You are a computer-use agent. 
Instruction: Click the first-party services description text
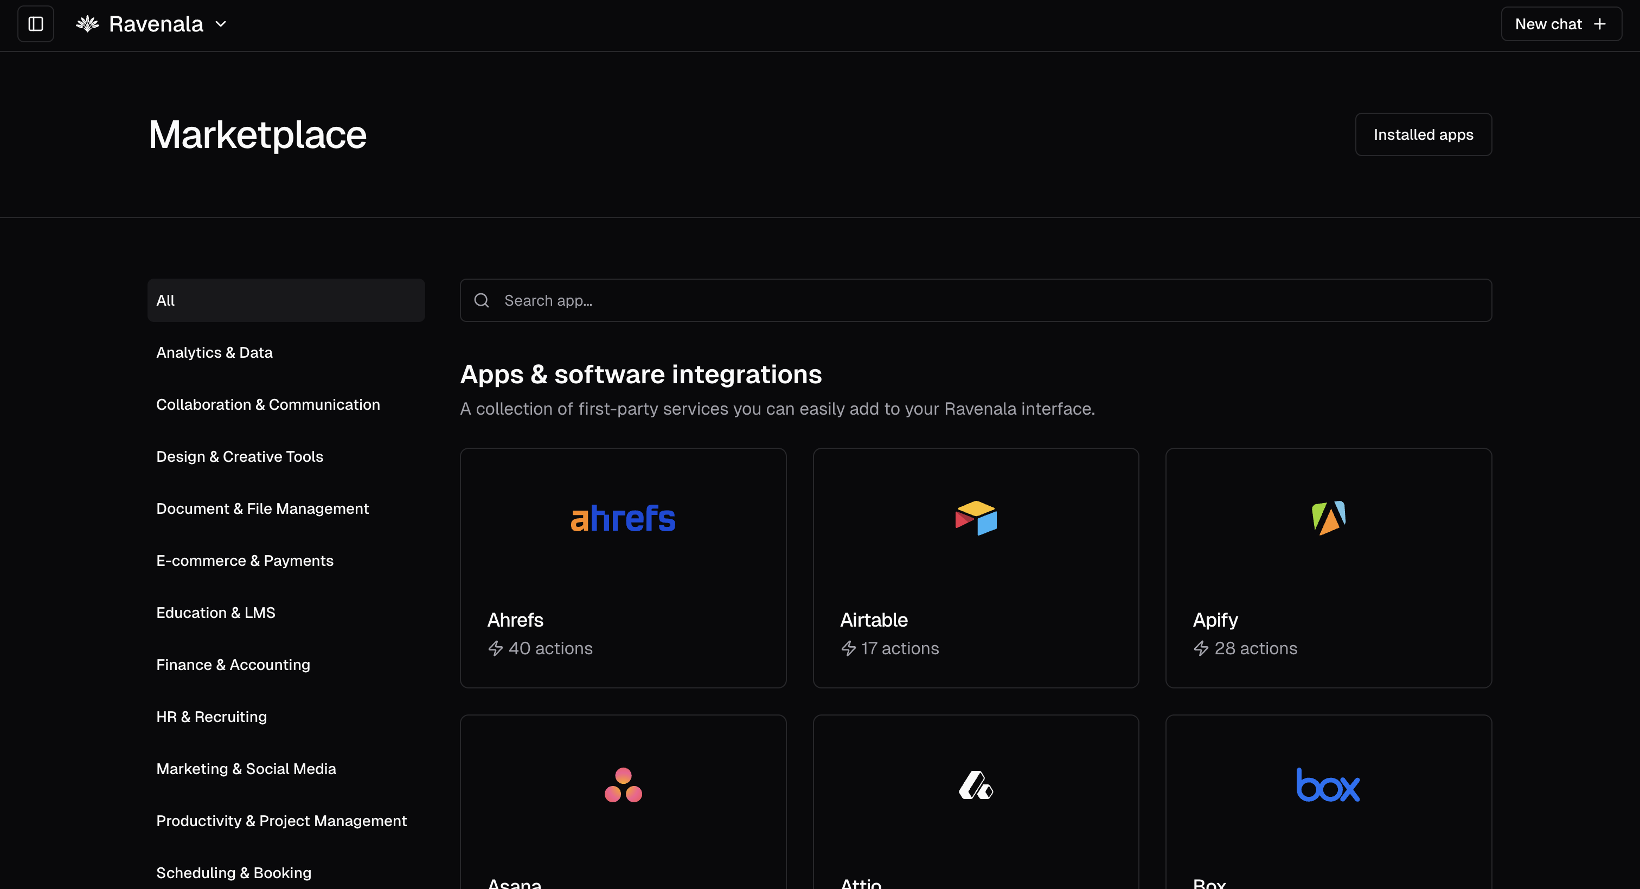pyautogui.click(x=777, y=409)
